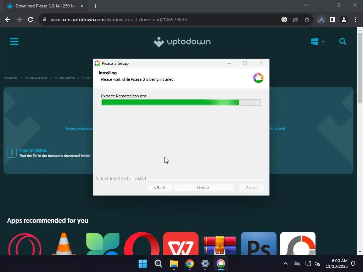The height and width of the screenshot is (272, 363).
Task: Open the Google icon in the address bar
Action: point(284,20)
